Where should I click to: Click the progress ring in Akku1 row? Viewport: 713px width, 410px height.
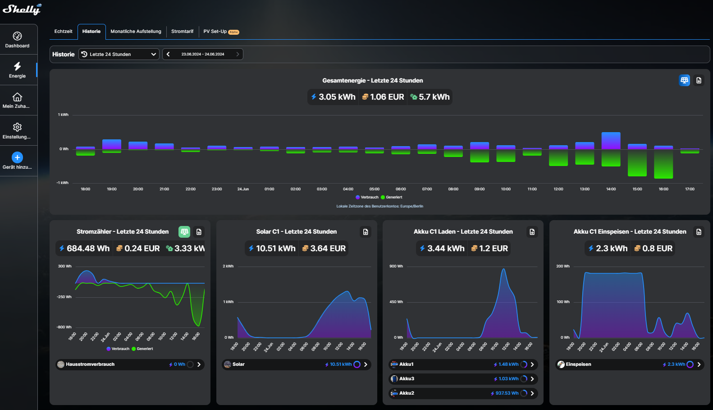[524, 364]
